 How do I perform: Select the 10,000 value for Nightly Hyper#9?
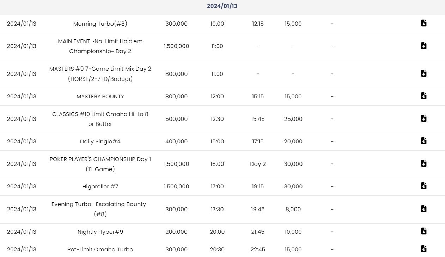293,232
